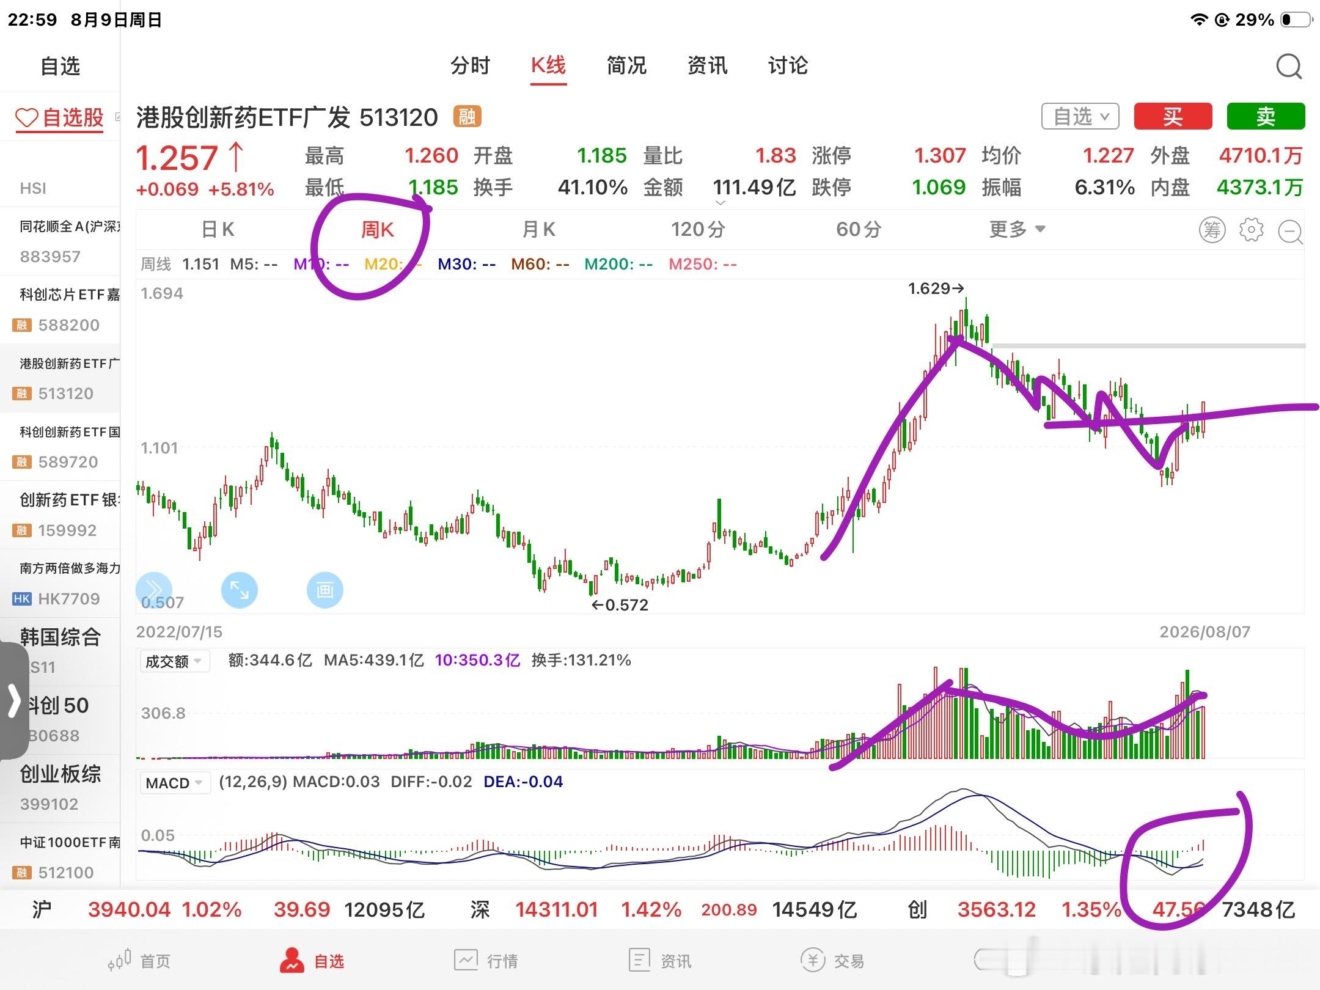Open the 画 drawing tool button
This screenshot has width=1320, height=990.
point(324,590)
